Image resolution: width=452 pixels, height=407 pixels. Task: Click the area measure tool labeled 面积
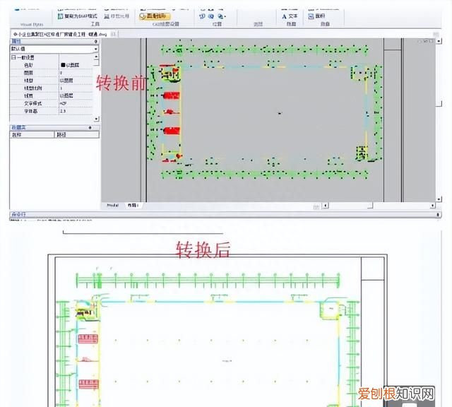point(316,16)
